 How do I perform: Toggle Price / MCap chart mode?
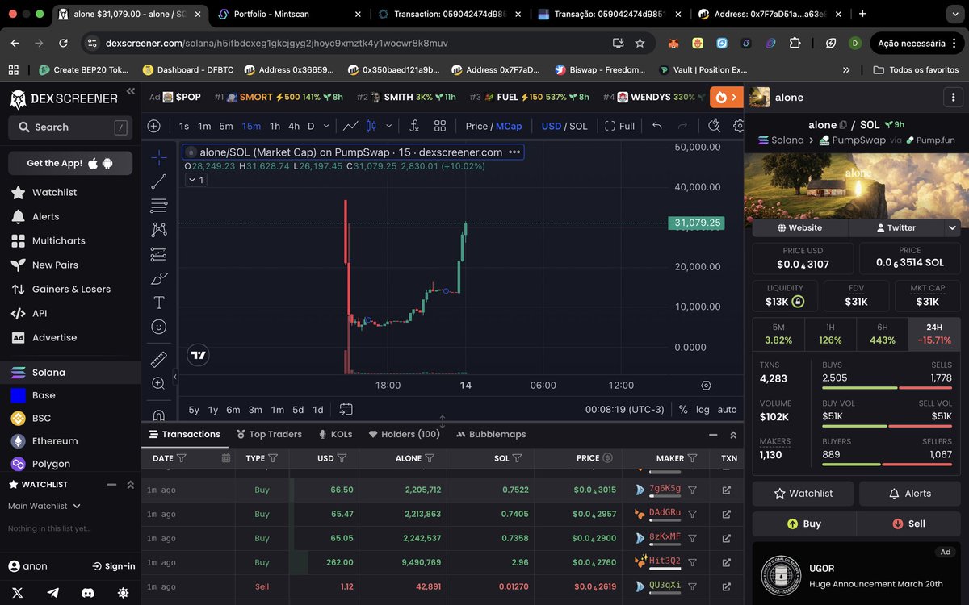(493, 126)
